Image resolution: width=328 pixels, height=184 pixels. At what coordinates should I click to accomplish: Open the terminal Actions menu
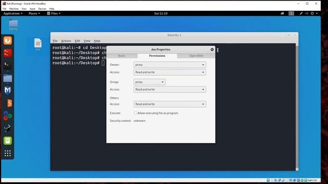click(x=66, y=41)
